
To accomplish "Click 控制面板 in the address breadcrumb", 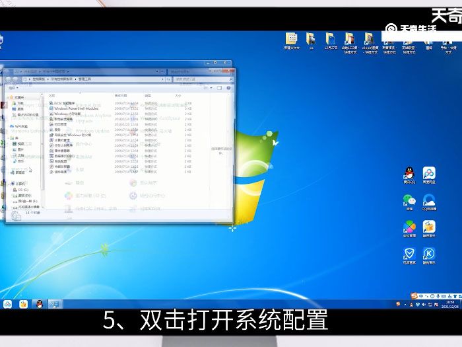I will [39, 79].
